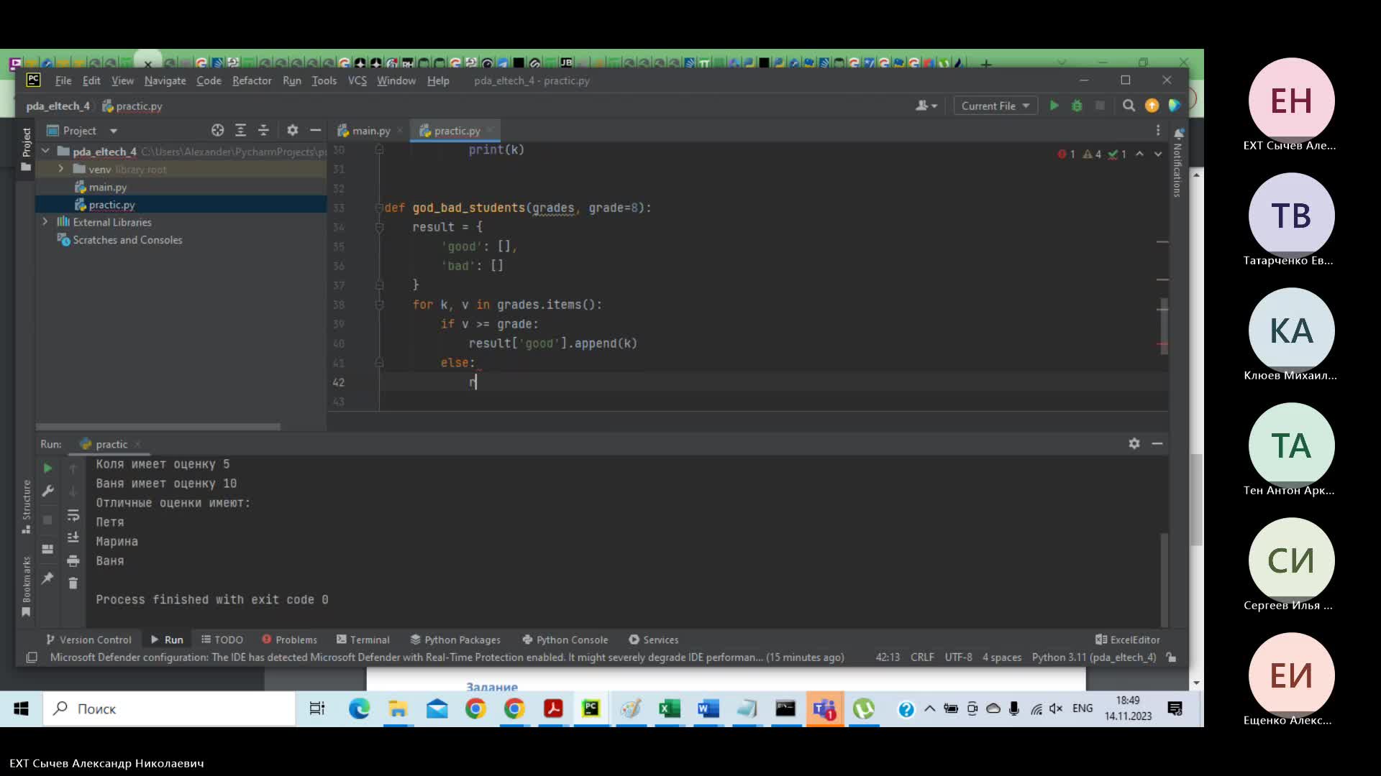
Task: Toggle Project side tool window button
Action: [26, 149]
